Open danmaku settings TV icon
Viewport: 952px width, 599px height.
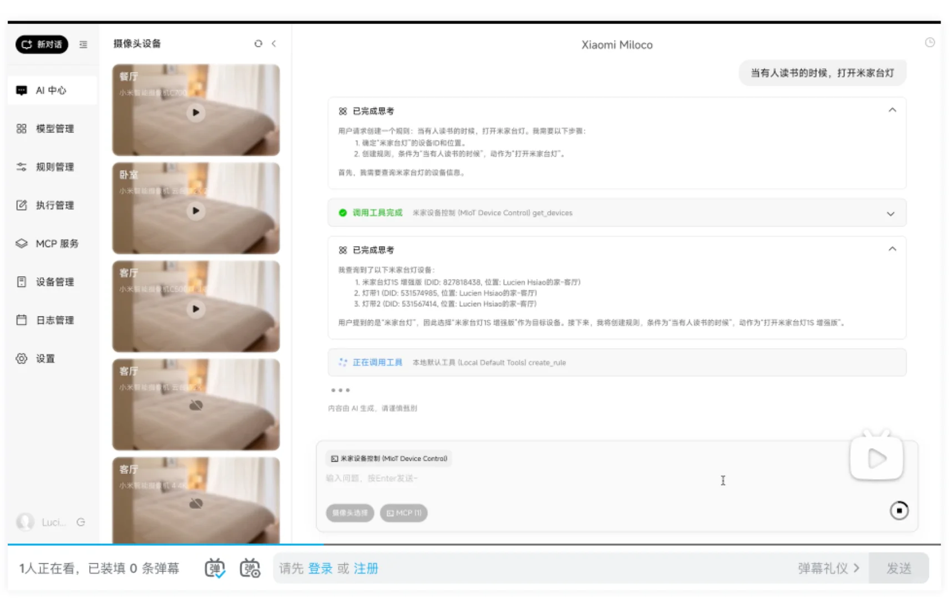click(250, 567)
